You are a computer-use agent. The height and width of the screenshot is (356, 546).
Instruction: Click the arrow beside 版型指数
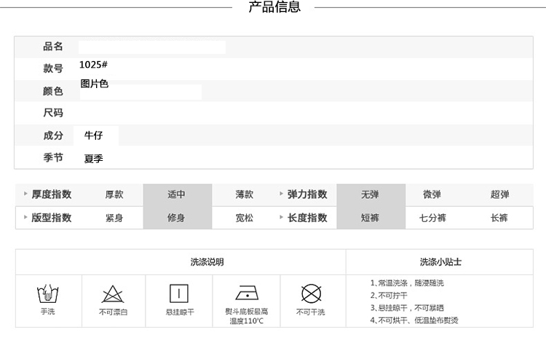(x=25, y=218)
